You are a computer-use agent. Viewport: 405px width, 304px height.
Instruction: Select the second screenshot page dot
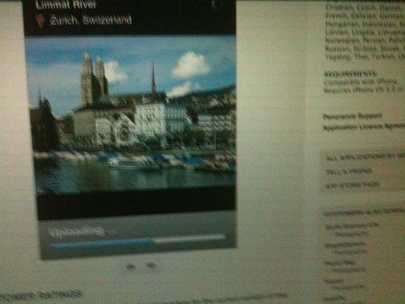coord(152,265)
